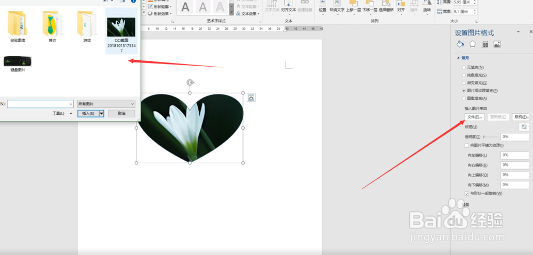Select 图案填充 pattern fill option
The image size is (533, 255).
click(x=474, y=99)
